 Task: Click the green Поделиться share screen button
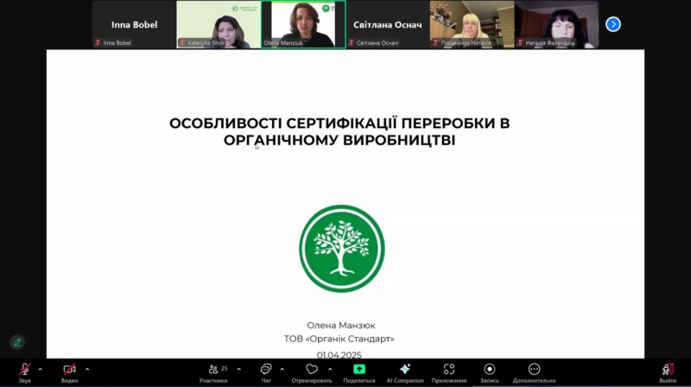358,370
